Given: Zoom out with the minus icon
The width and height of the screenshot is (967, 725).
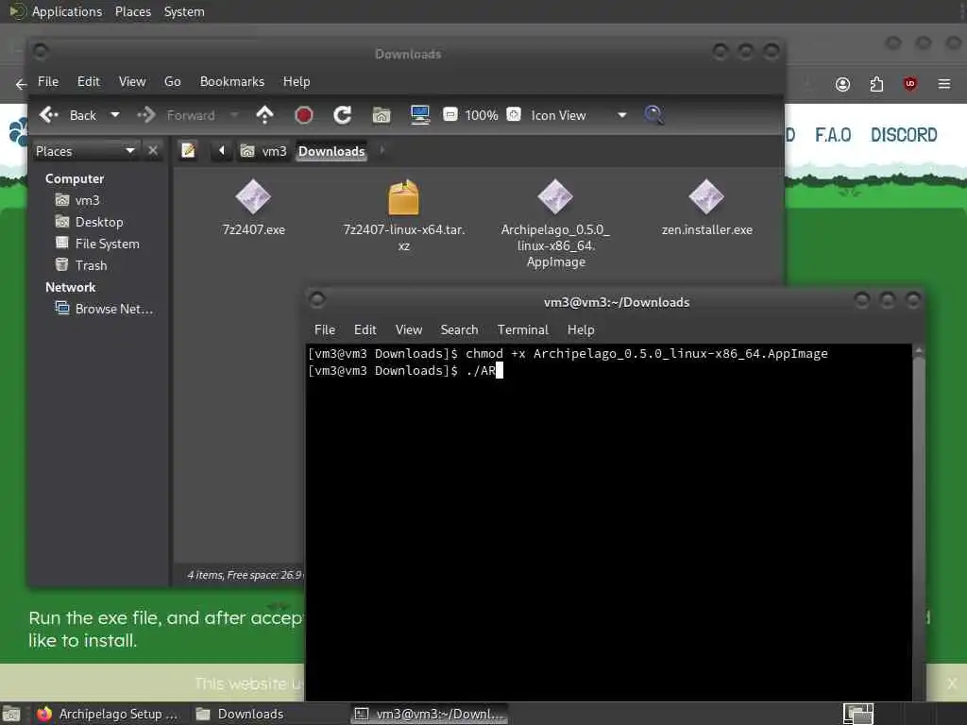Looking at the screenshot, I should [450, 114].
